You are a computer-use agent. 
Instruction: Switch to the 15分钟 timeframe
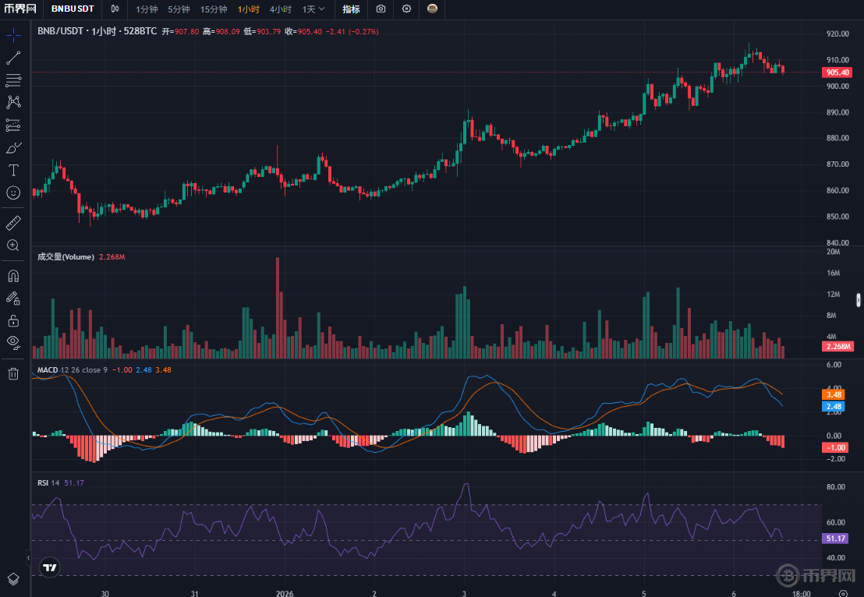pyautogui.click(x=214, y=9)
